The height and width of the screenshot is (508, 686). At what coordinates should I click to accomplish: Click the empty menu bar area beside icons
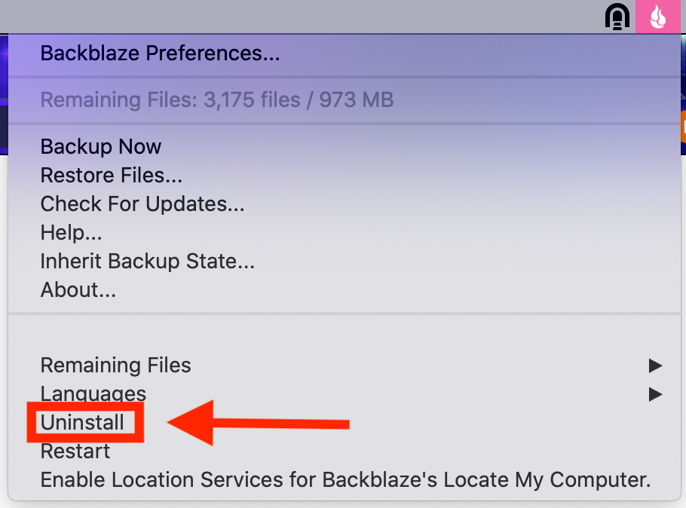point(300,16)
